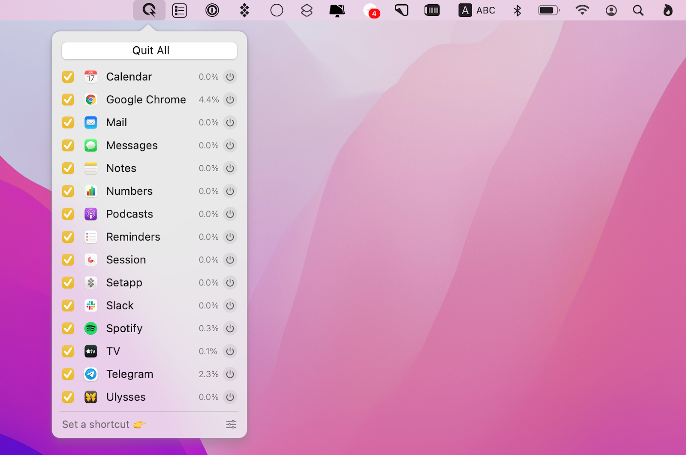Uncheck the Session checkbox
Viewport: 686px width, 455px height.
pos(68,260)
